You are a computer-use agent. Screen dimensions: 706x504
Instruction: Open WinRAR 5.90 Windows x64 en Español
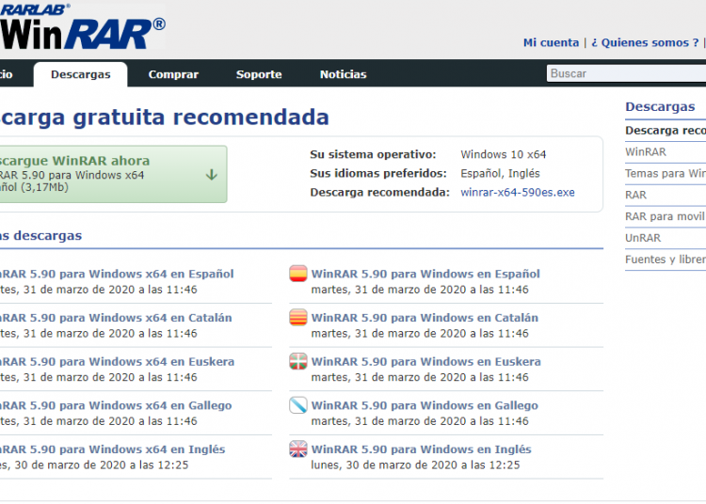pos(117,274)
